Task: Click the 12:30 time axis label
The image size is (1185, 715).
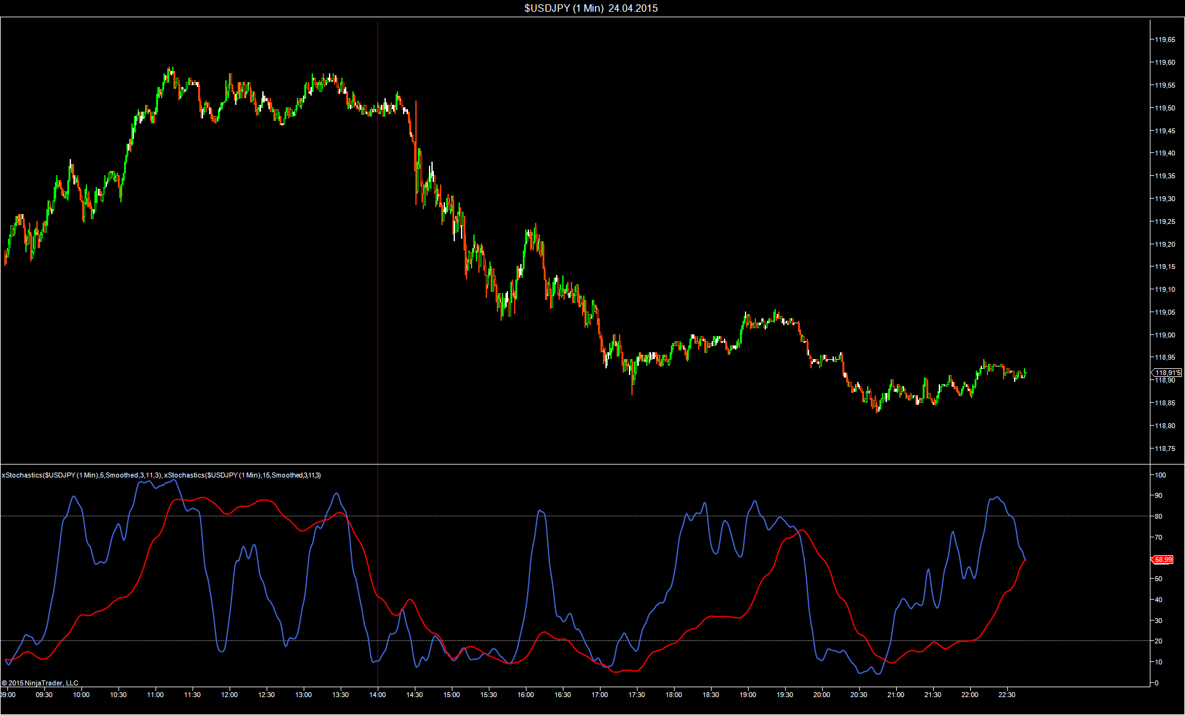Action: click(x=267, y=695)
